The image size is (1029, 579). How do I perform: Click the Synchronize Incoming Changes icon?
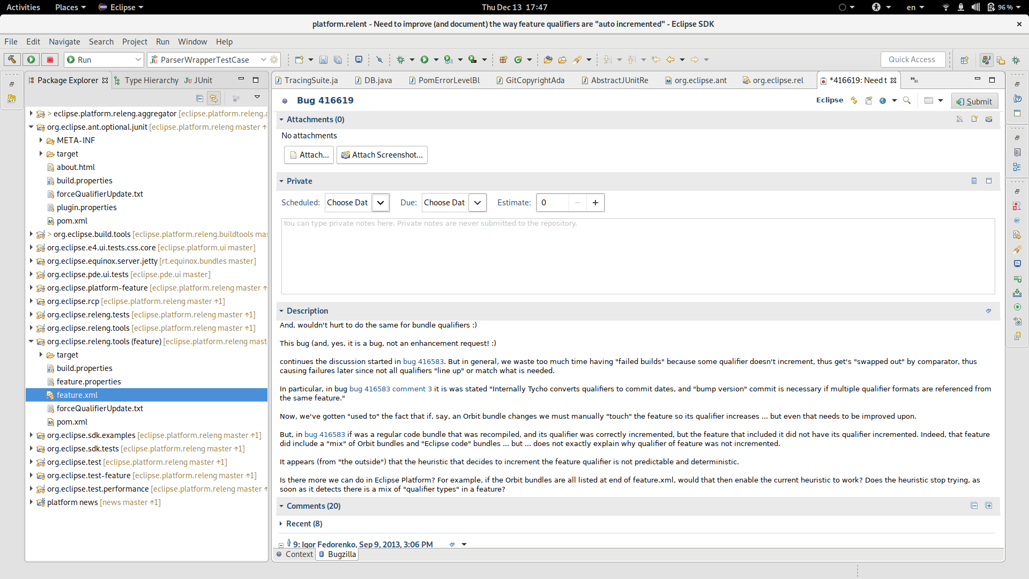tap(854, 101)
